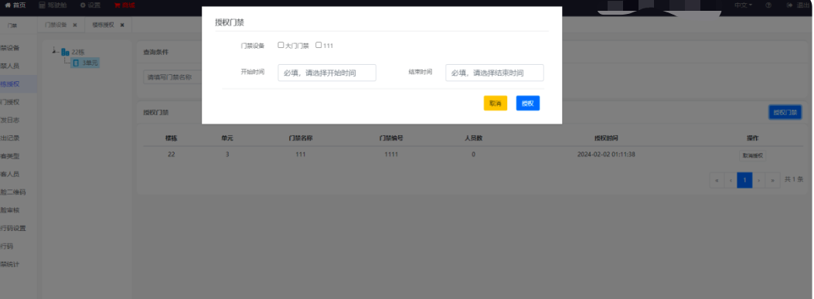
Task: Open the sidebar item ending in 禁人员
Action: 10,66
